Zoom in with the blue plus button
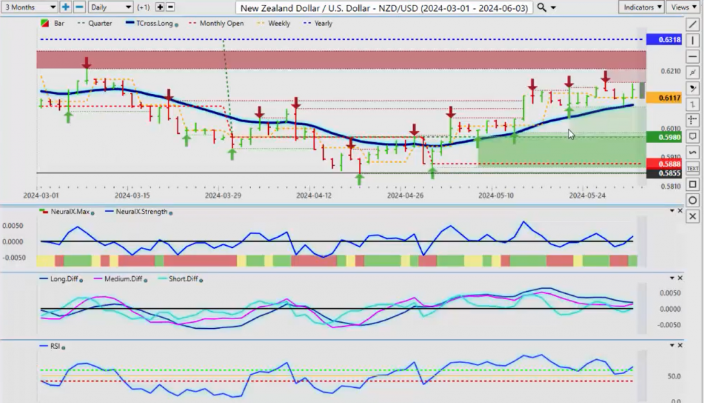Image resolution: width=704 pixels, height=403 pixels. (x=65, y=7)
